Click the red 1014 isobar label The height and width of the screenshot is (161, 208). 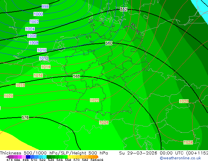point(46,67)
